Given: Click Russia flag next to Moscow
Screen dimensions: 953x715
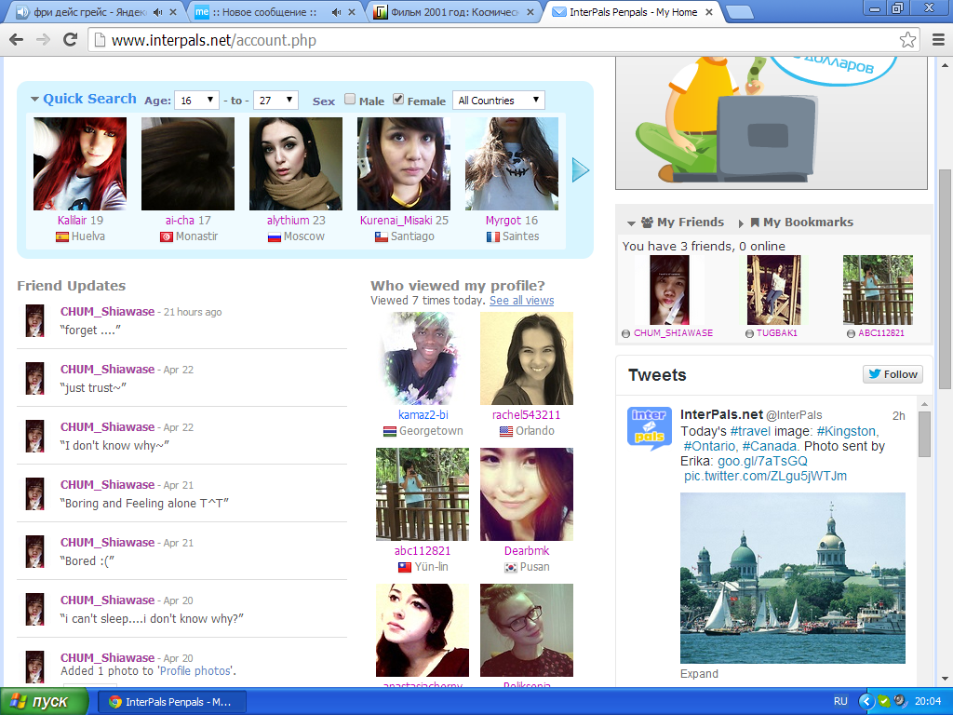Looking at the screenshot, I should point(275,237).
